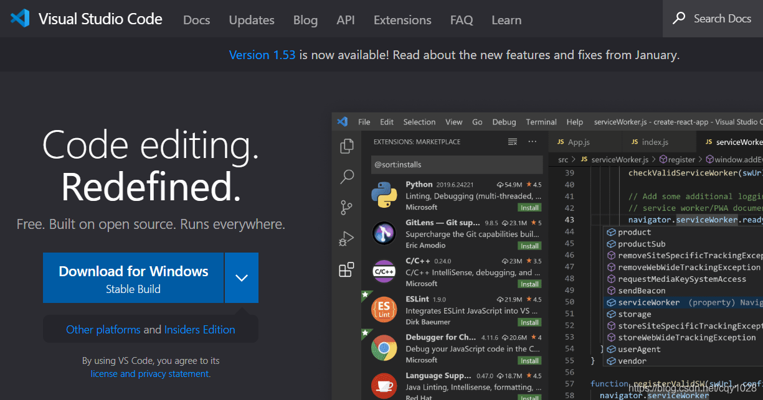The width and height of the screenshot is (763, 400).
Task: Open Source Control in the activity bar
Action: [x=346, y=208]
